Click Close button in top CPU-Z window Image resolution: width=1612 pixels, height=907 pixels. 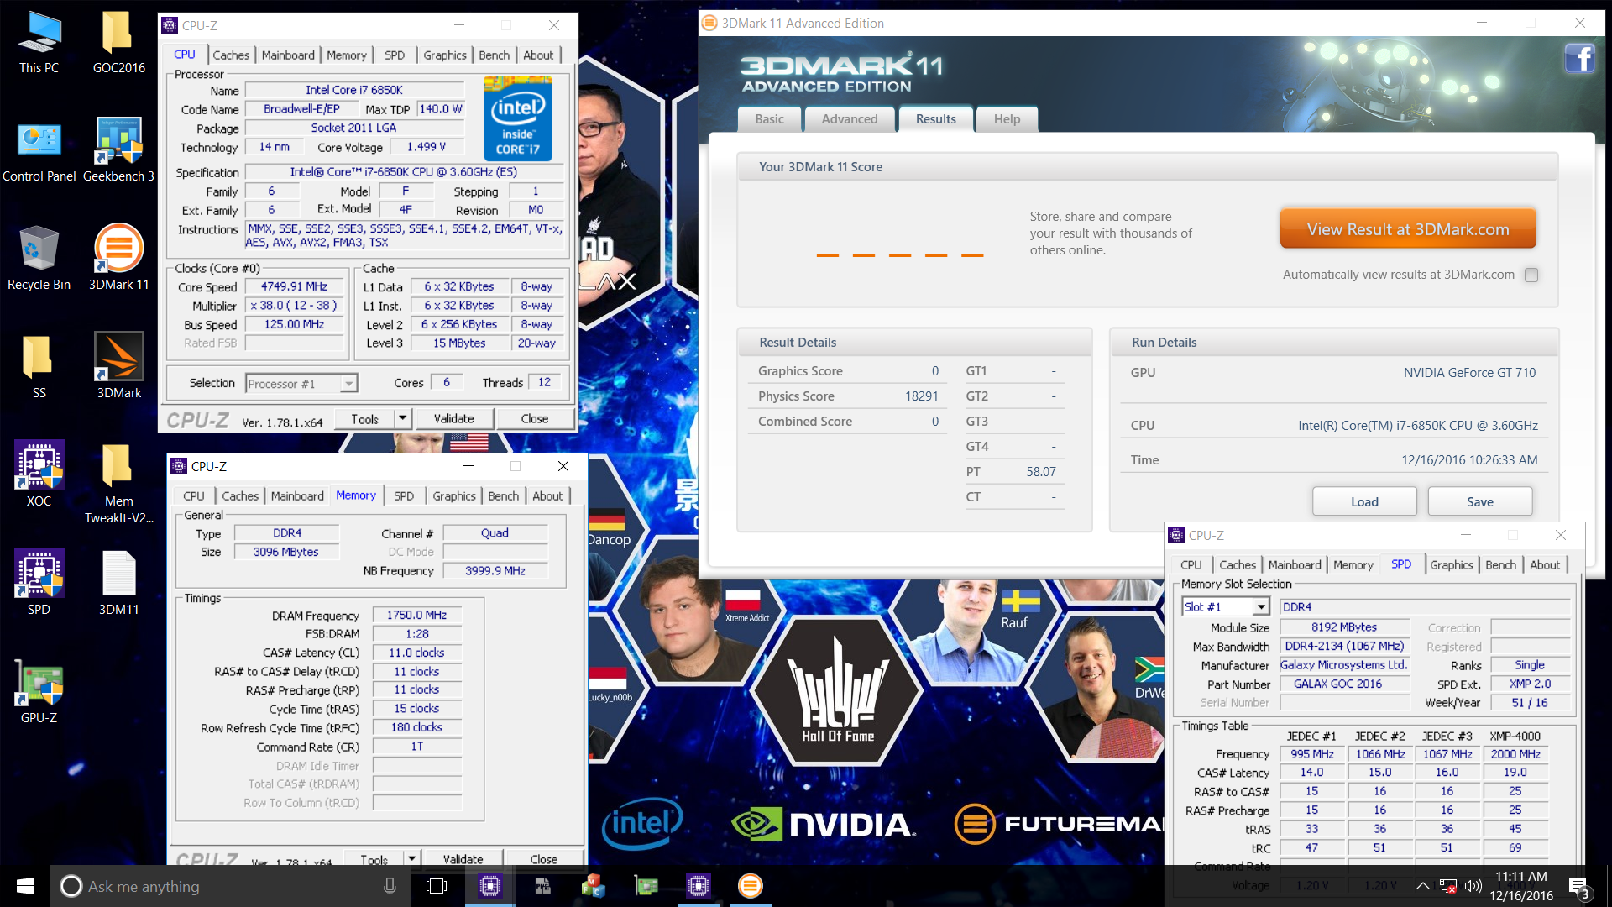(535, 418)
